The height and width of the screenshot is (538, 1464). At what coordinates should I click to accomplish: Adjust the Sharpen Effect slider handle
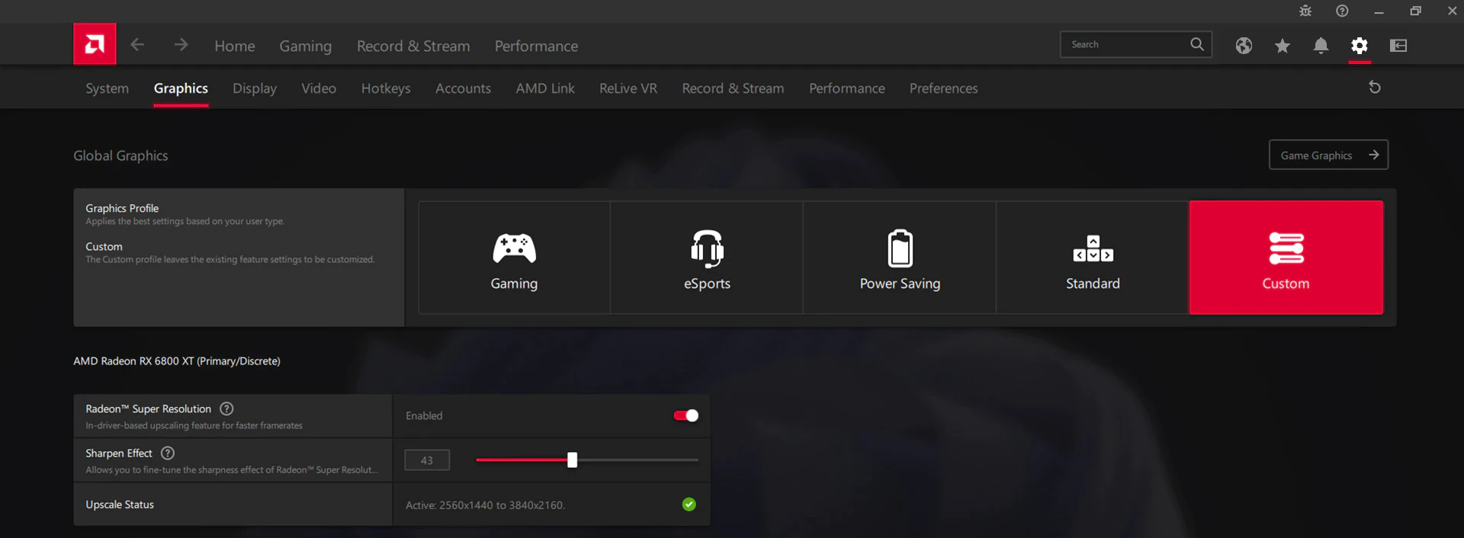point(573,460)
